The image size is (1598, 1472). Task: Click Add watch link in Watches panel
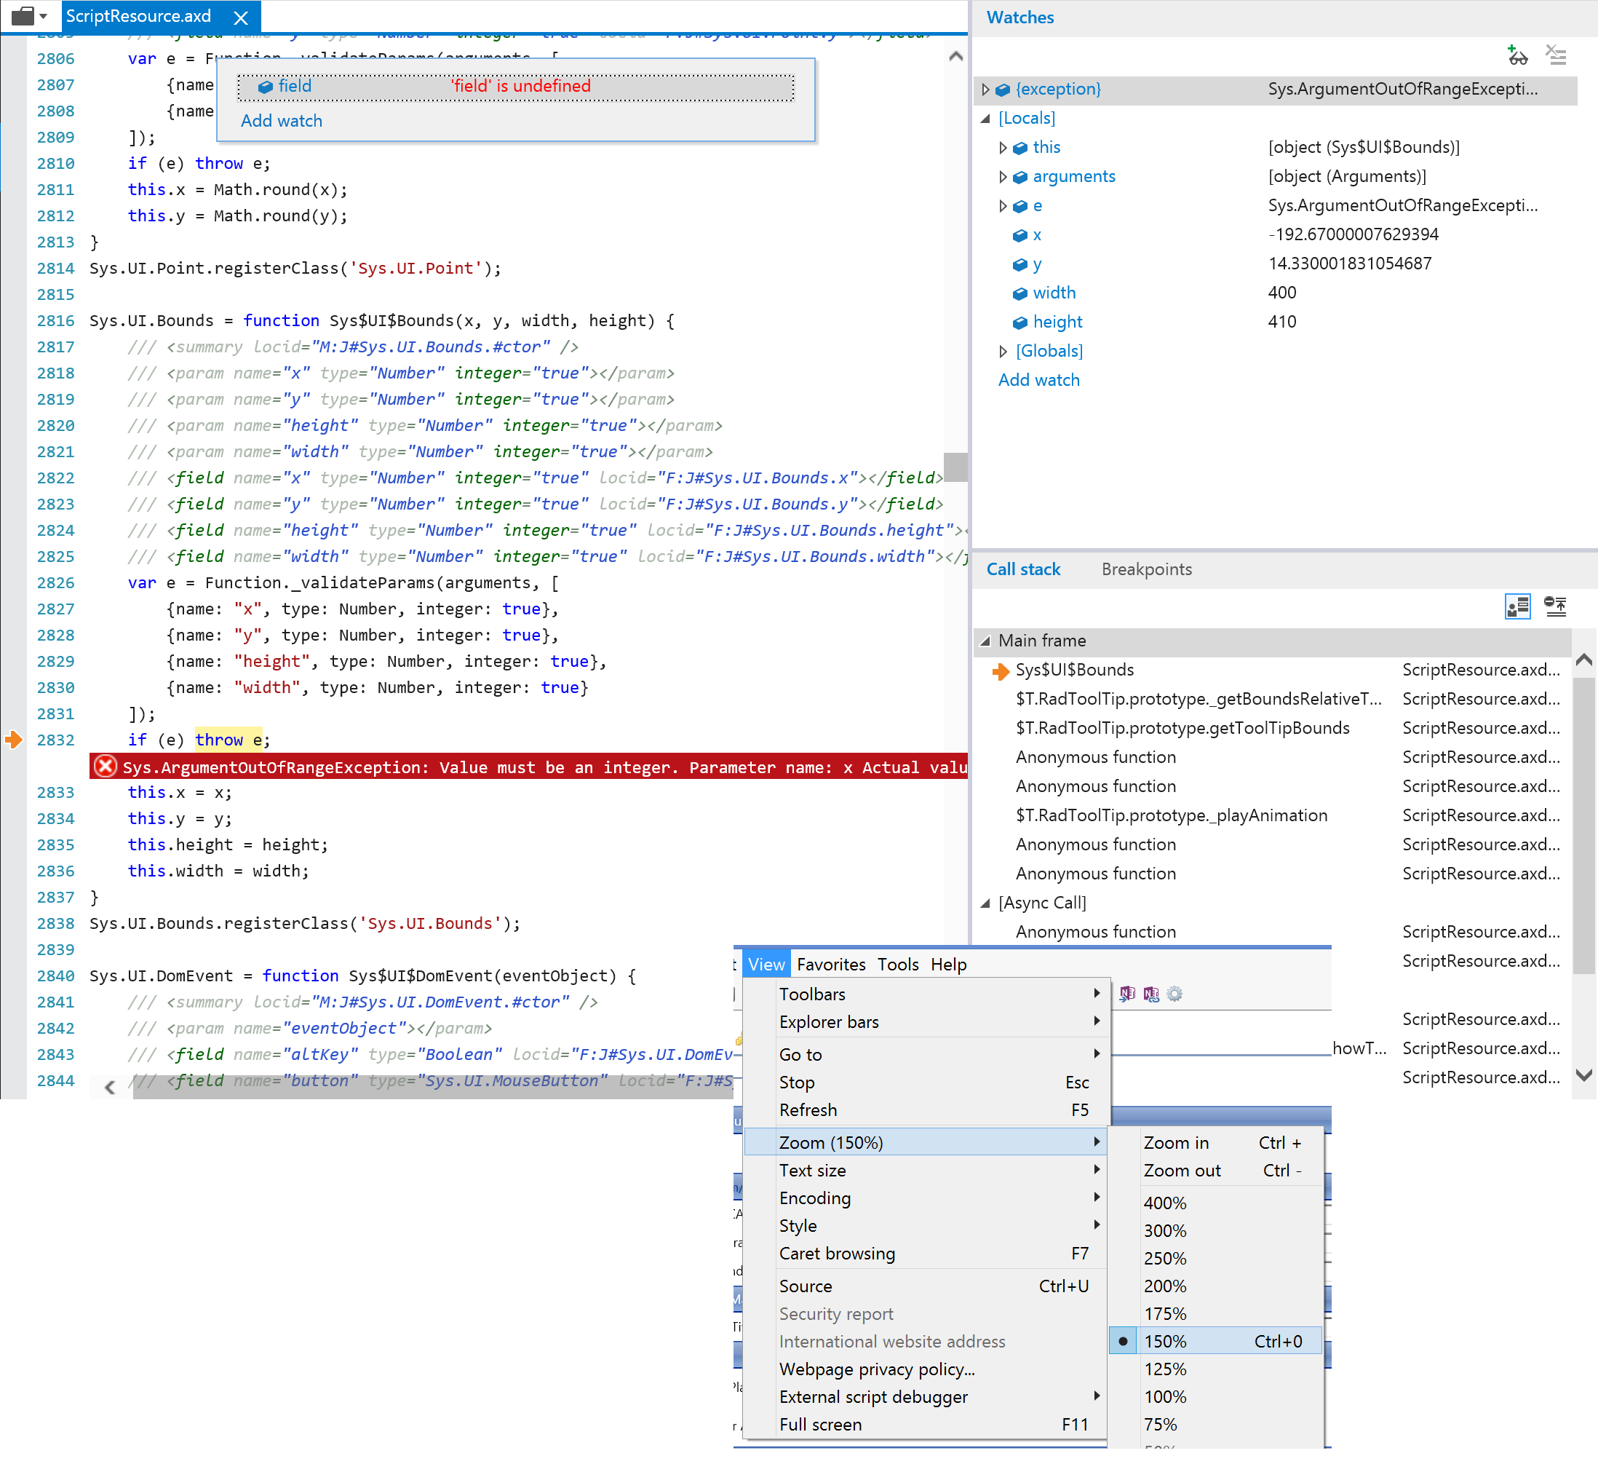click(x=1038, y=380)
